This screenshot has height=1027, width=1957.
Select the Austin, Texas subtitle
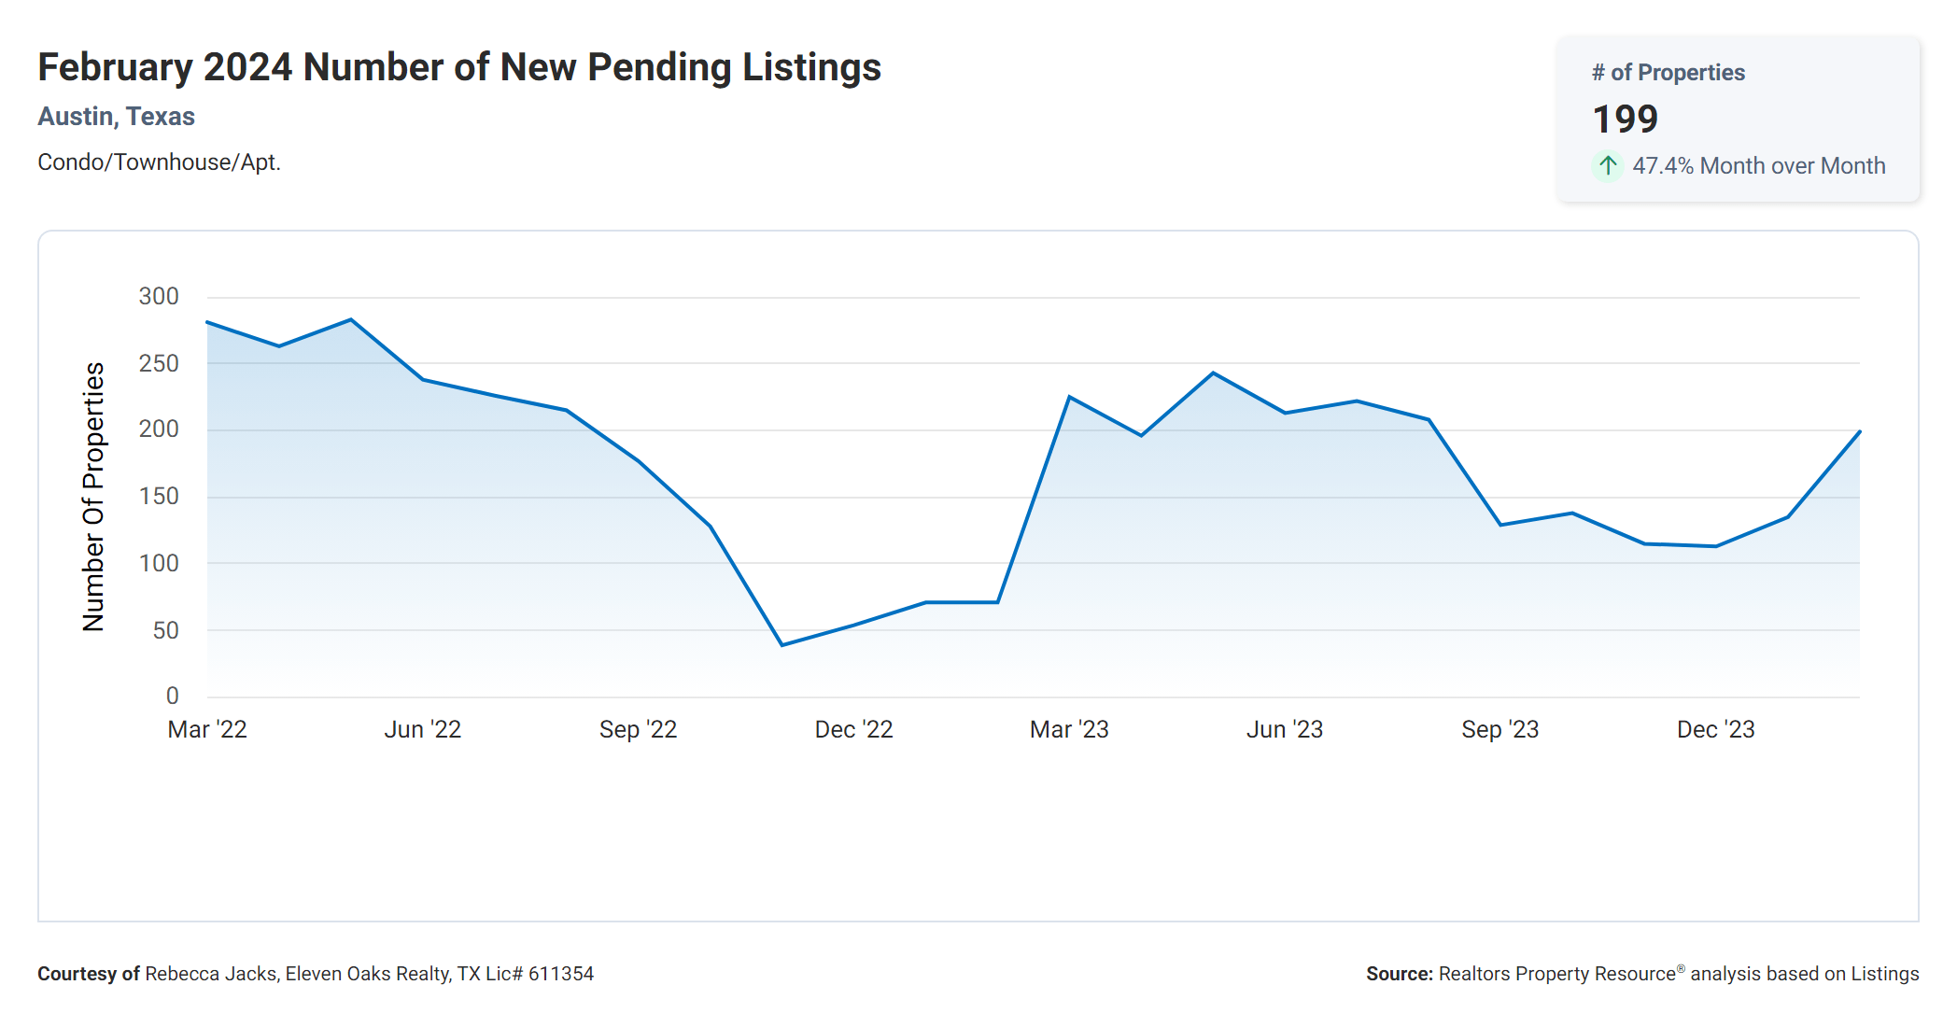(x=116, y=117)
